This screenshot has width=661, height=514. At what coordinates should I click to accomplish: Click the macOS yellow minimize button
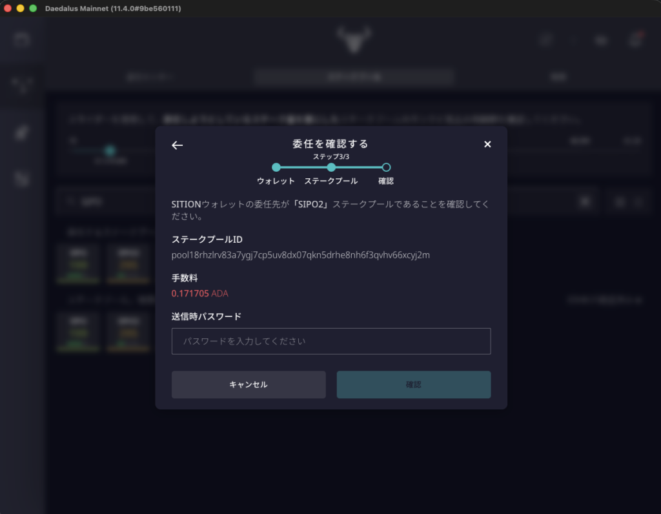[20, 8]
